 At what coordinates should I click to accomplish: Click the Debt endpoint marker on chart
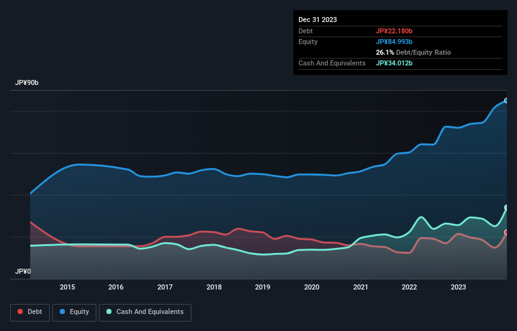(506, 232)
